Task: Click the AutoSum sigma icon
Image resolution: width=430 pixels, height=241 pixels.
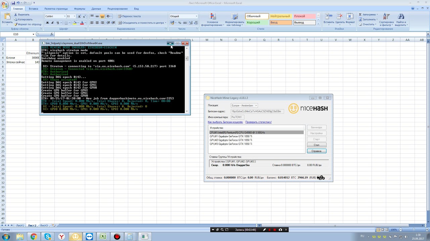Action: [360, 15]
